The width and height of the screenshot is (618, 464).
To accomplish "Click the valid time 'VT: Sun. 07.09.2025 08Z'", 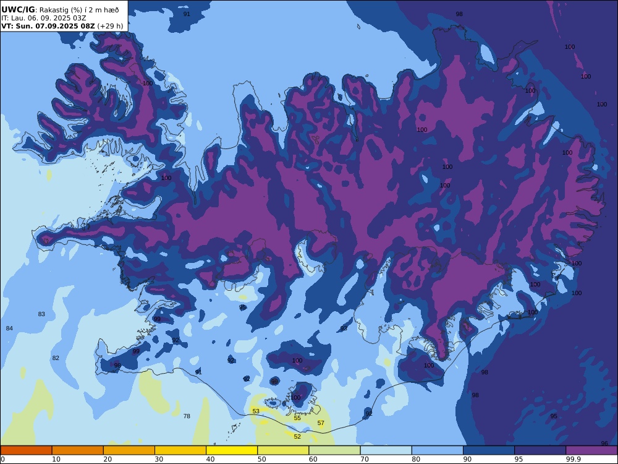I will click(48, 26).
